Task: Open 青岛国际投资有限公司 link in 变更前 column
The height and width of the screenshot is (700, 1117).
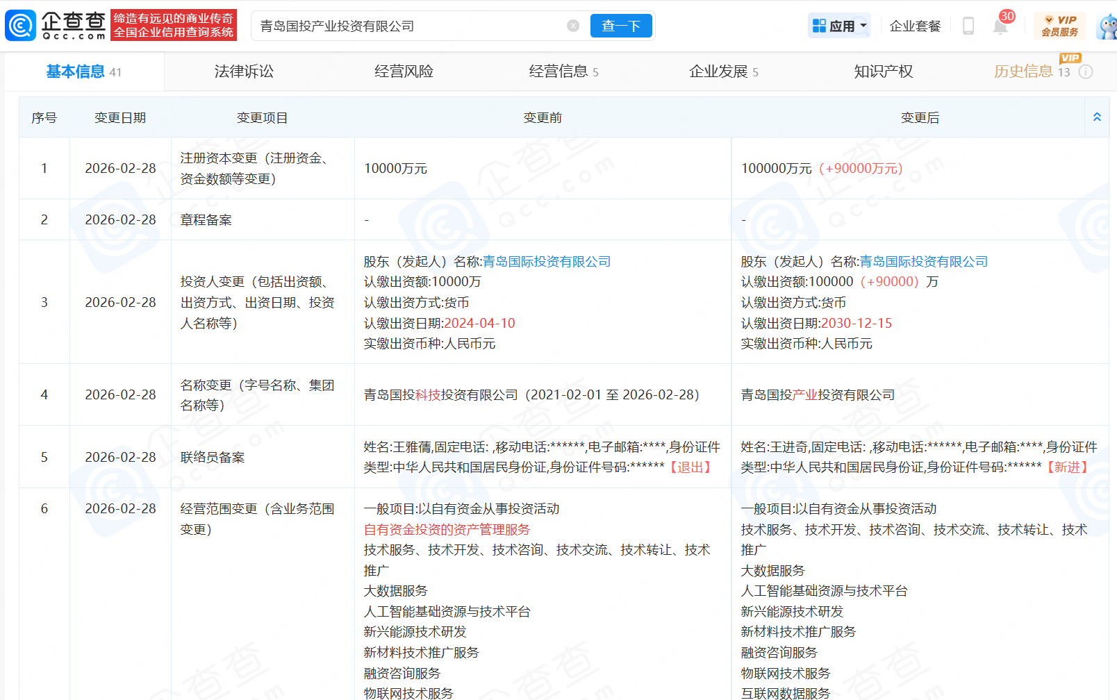Action: click(x=546, y=262)
